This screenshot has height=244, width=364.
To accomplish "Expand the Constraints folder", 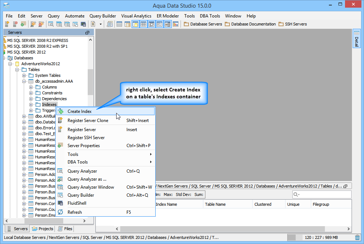I will click(x=31, y=93).
